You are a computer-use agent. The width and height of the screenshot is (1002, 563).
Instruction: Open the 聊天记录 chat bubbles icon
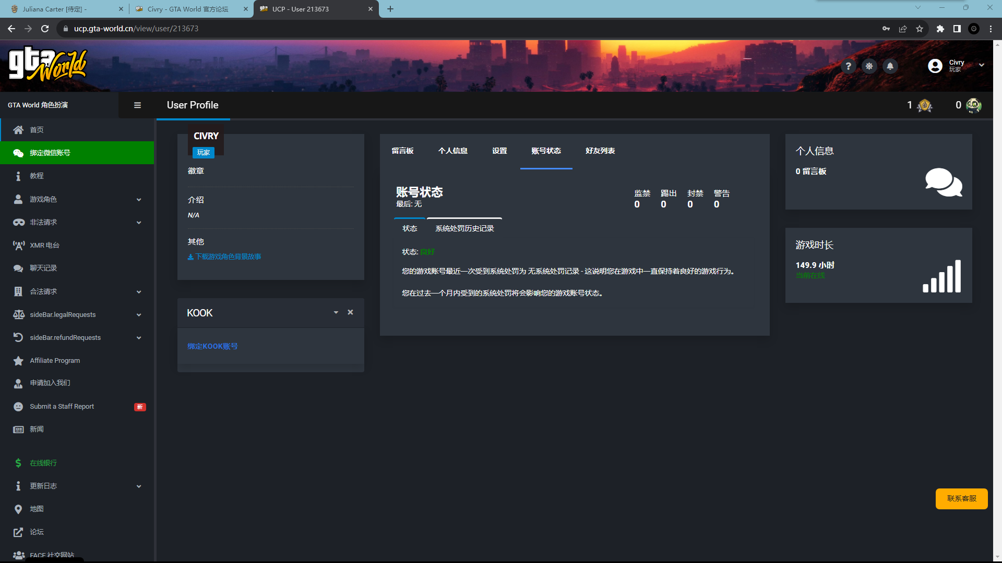coord(18,268)
